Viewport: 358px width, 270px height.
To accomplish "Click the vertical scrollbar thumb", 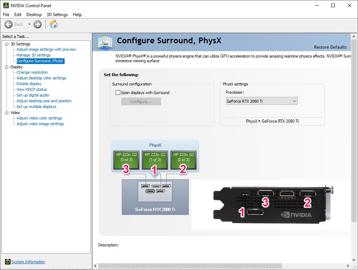I will [x=354, y=131].
